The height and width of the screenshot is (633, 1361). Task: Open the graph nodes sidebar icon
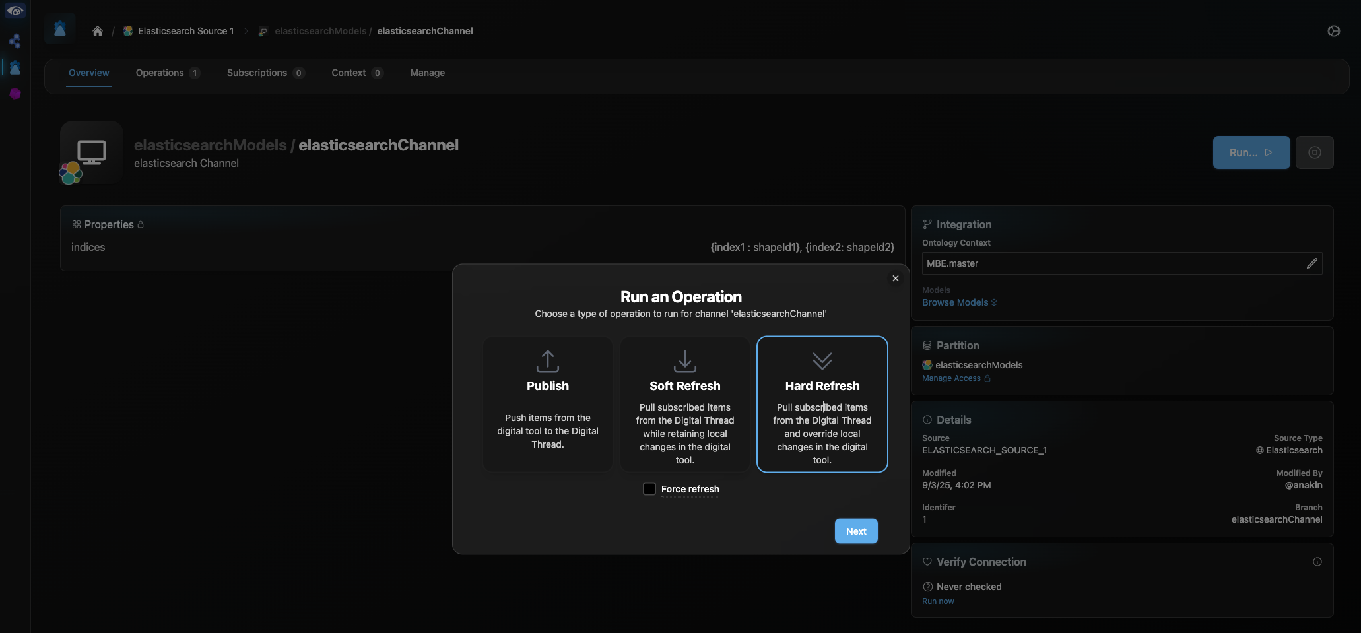(x=15, y=41)
